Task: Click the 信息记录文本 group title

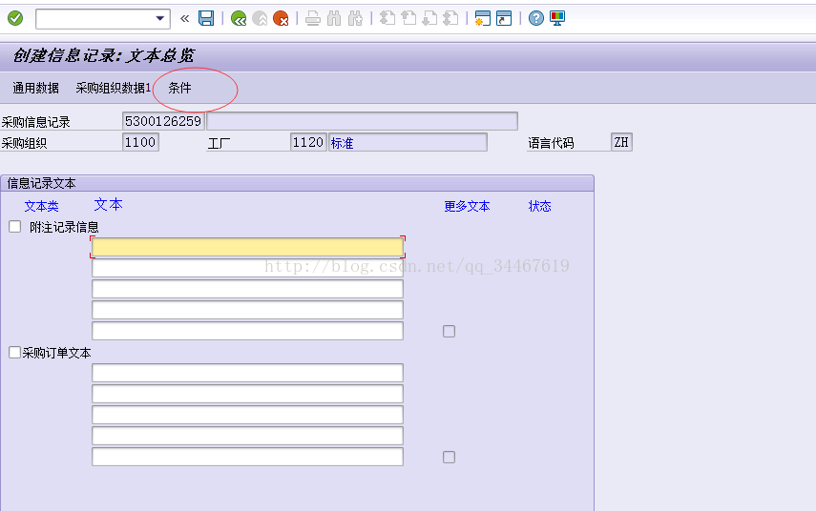Action: [x=42, y=183]
